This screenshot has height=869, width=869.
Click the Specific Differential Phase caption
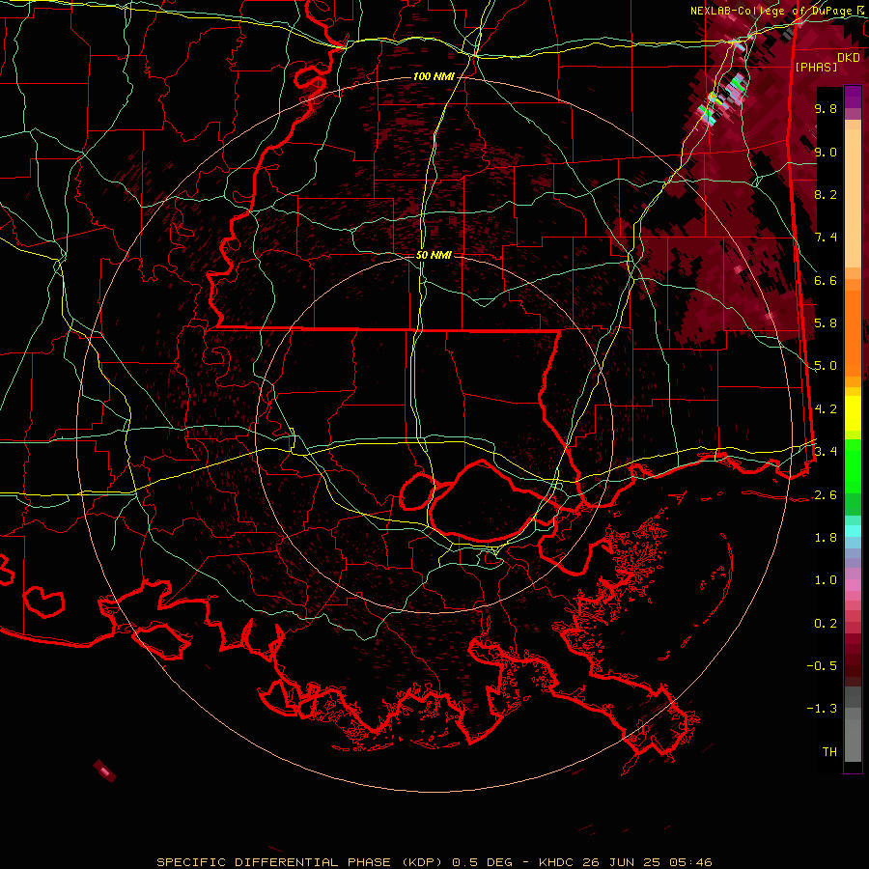point(434,862)
